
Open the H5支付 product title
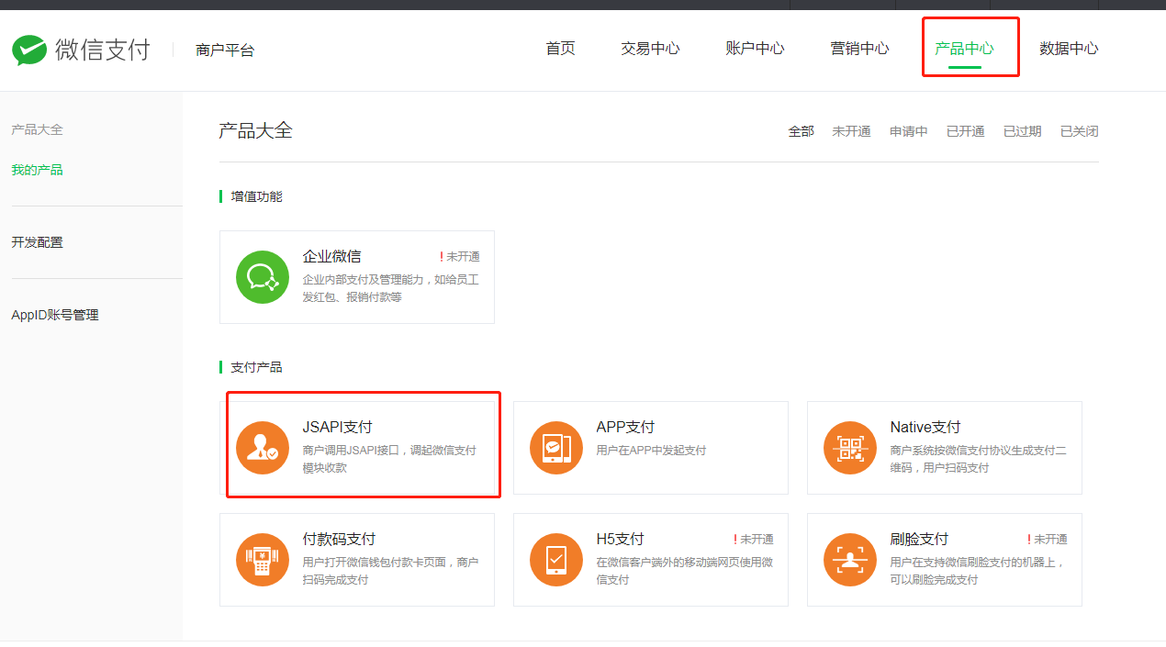pos(620,539)
